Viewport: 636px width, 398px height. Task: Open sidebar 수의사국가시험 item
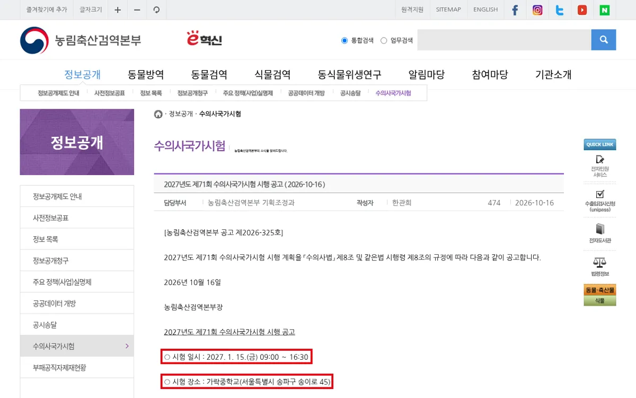pos(77,346)
